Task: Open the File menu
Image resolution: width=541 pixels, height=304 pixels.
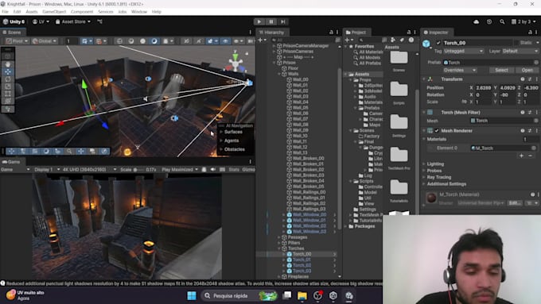Action: click(6, 12)
